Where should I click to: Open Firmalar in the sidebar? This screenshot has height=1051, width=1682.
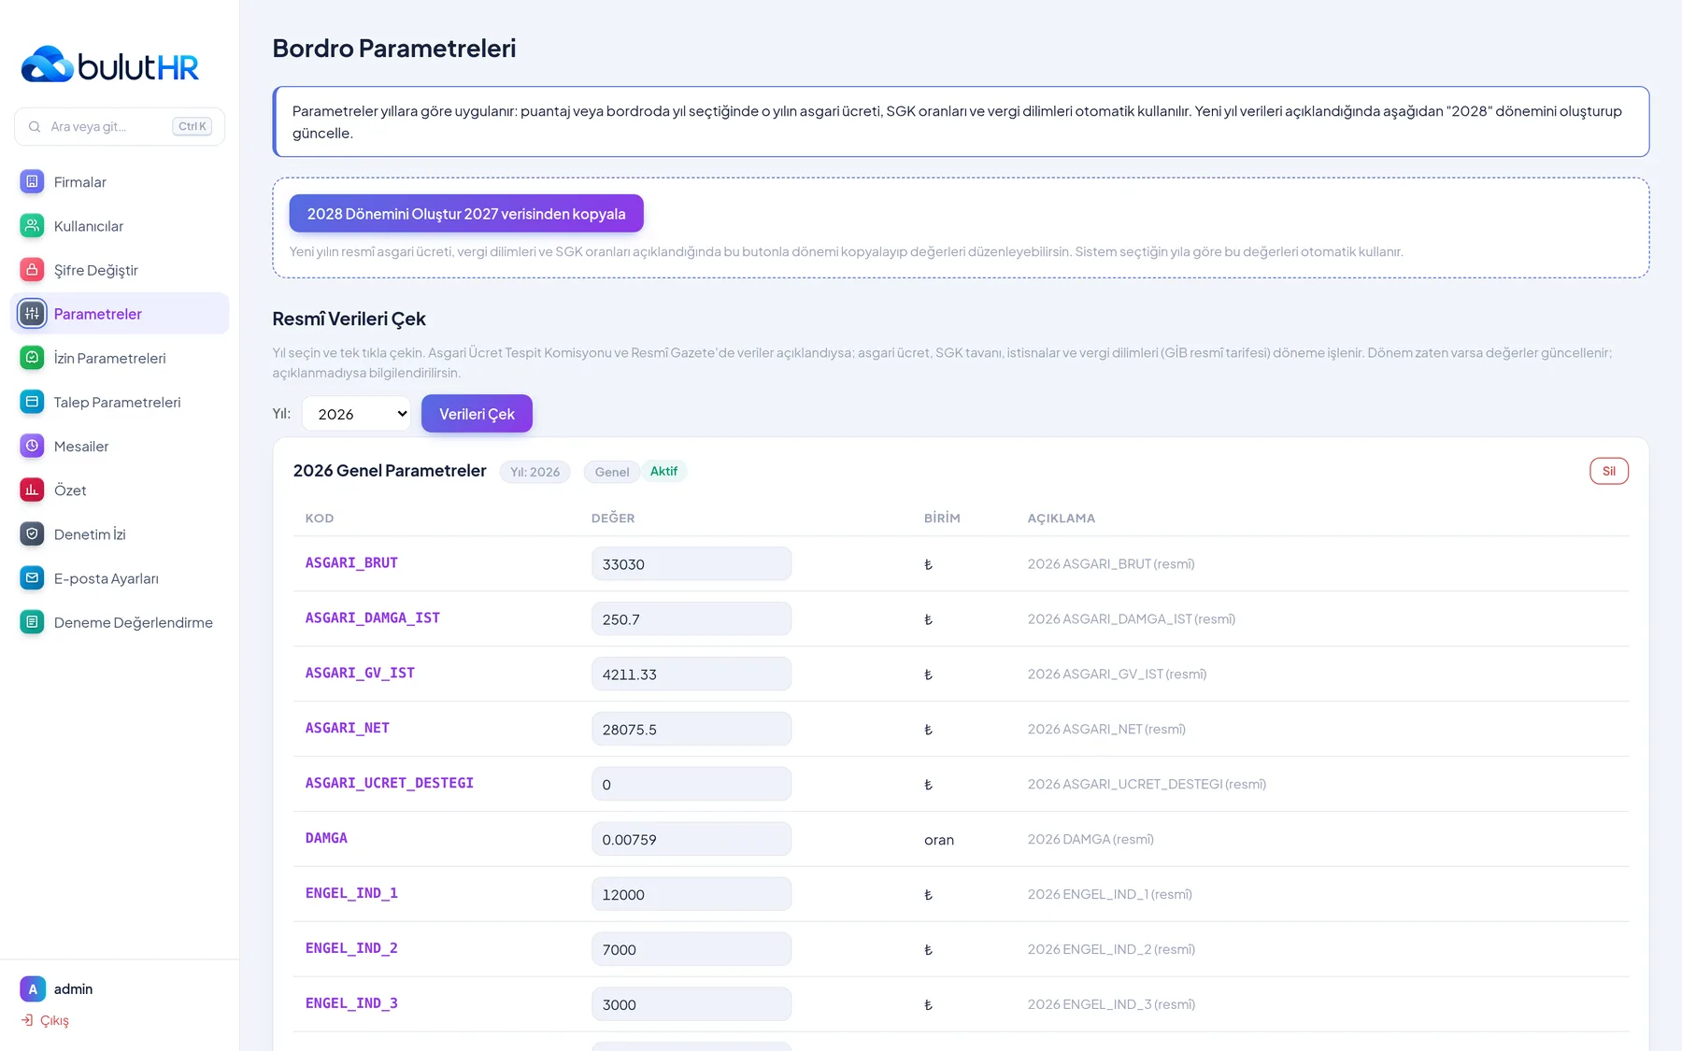(120, 181)
